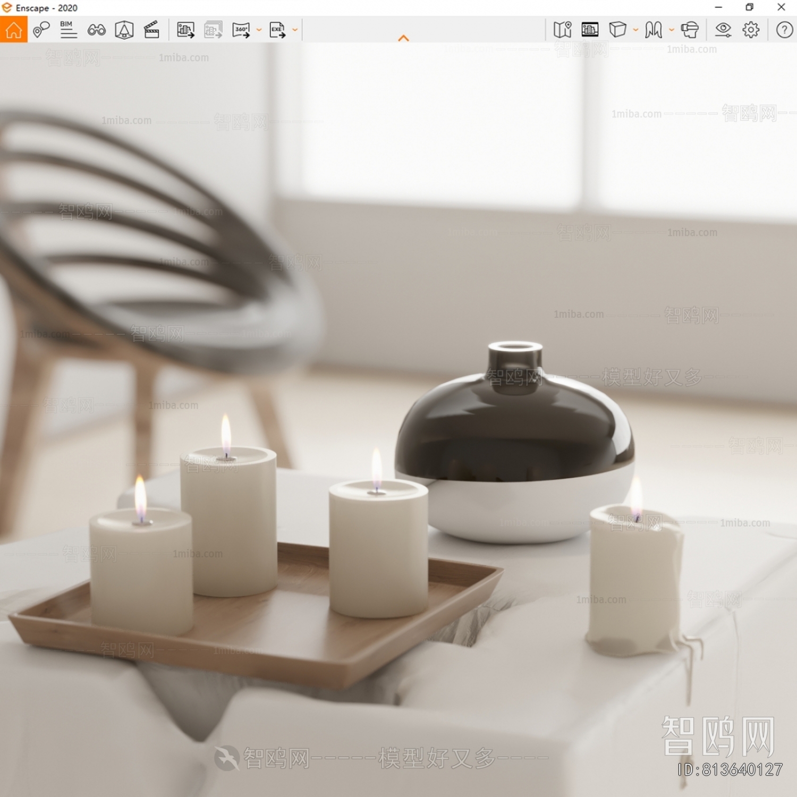Open the View Management pin tool
797x797 pixels.
(x=41, y=29)
